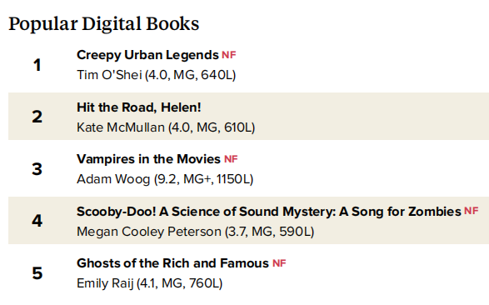Open Scooby-Doo! A Science of Sound Mystery title
Screen dimensions: 489x305
pyautogui.click(x=269, y=212)
